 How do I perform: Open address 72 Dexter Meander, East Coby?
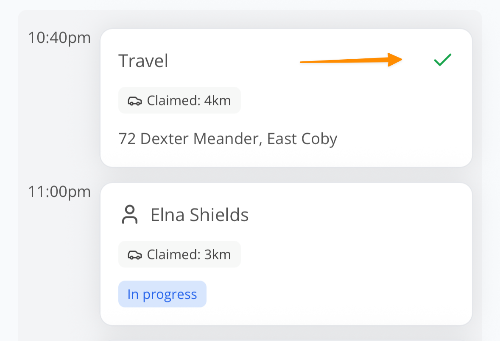click(228, 139)
